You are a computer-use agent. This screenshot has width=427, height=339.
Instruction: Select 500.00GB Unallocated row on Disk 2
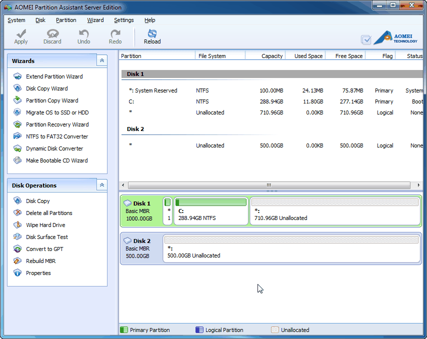click(x=272, y=145)
